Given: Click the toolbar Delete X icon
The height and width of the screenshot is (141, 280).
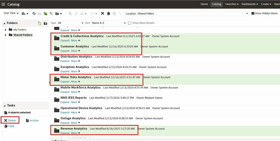Looking at the screenshot, I should click(x=103, y=13).
